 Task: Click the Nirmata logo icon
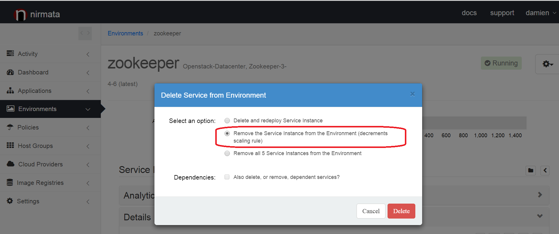[x=20, y=15]
